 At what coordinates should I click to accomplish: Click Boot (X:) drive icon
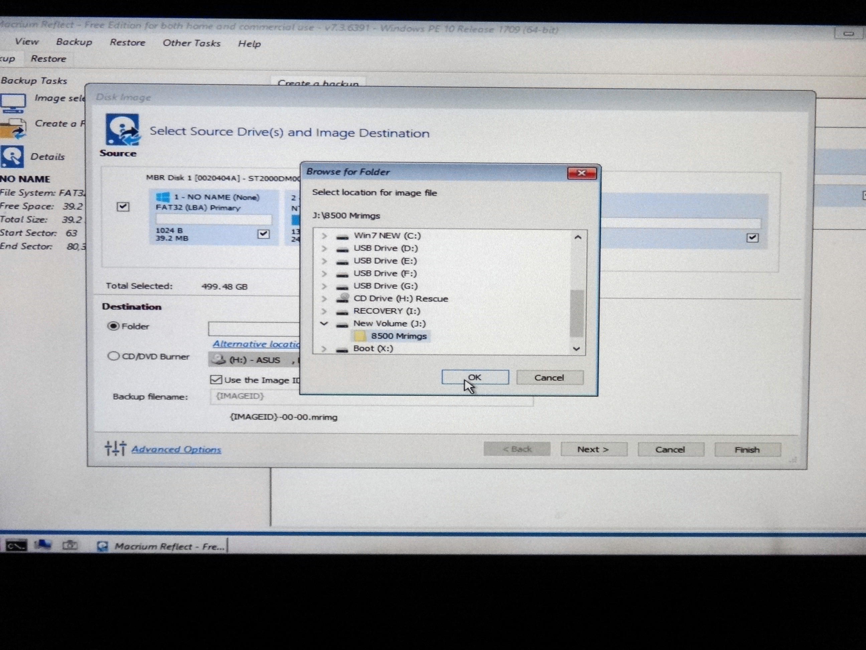(x=342, y=349)
